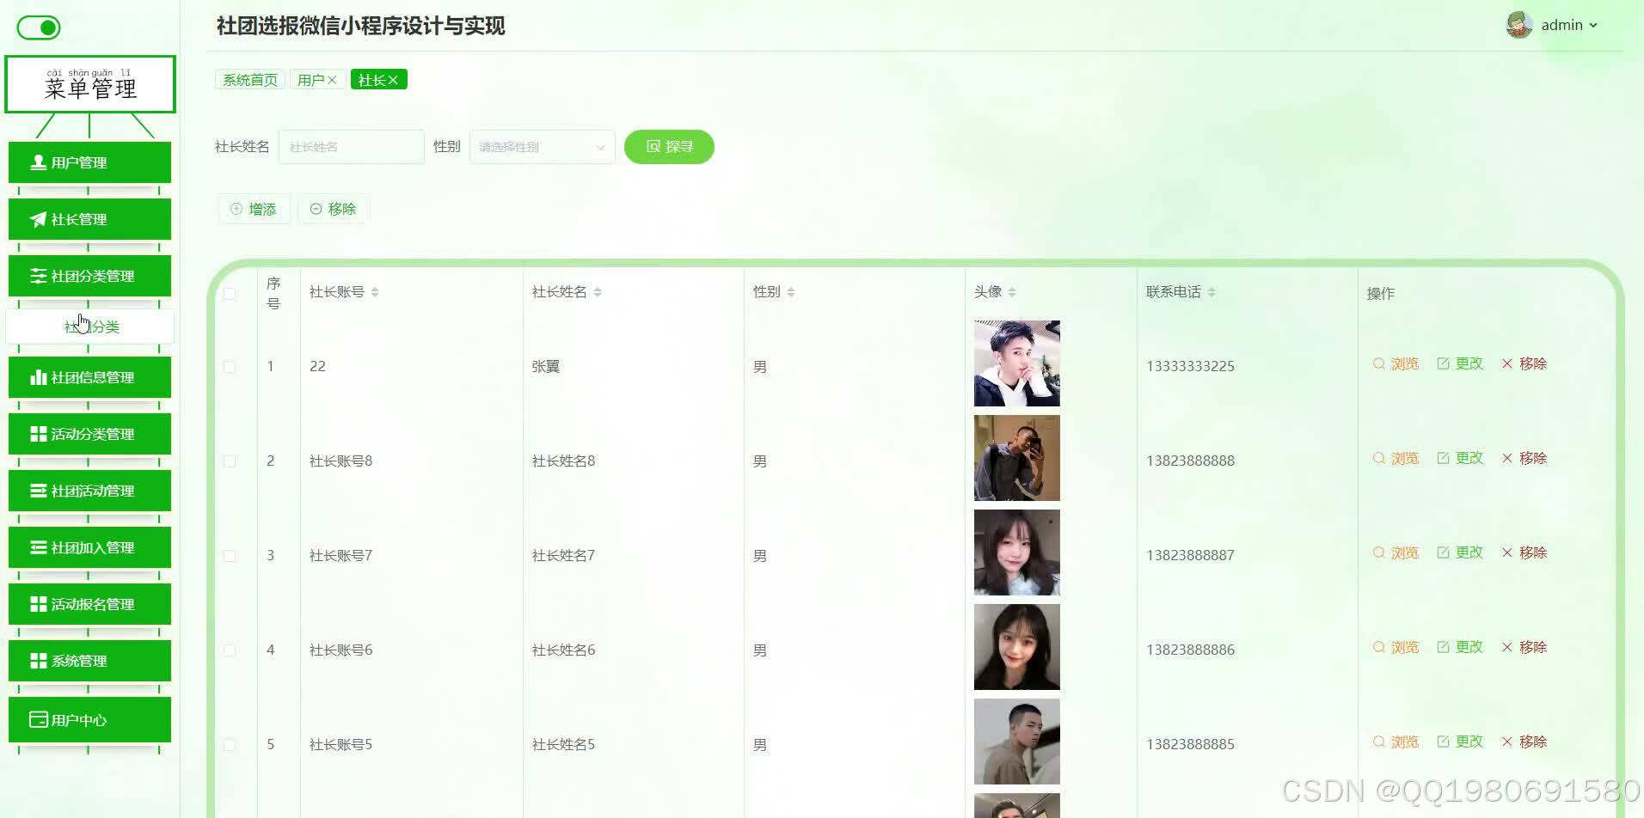Click 移除 for the 社长账号5 row
This screenshot has width=1644, height=818.
pos(1524,742)
